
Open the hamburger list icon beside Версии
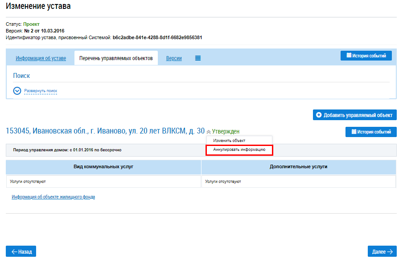[197, 58]
